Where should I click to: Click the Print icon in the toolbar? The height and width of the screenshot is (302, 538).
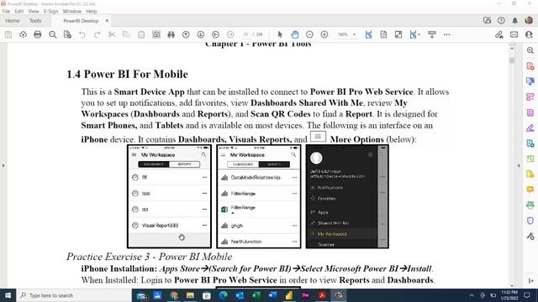38,34
